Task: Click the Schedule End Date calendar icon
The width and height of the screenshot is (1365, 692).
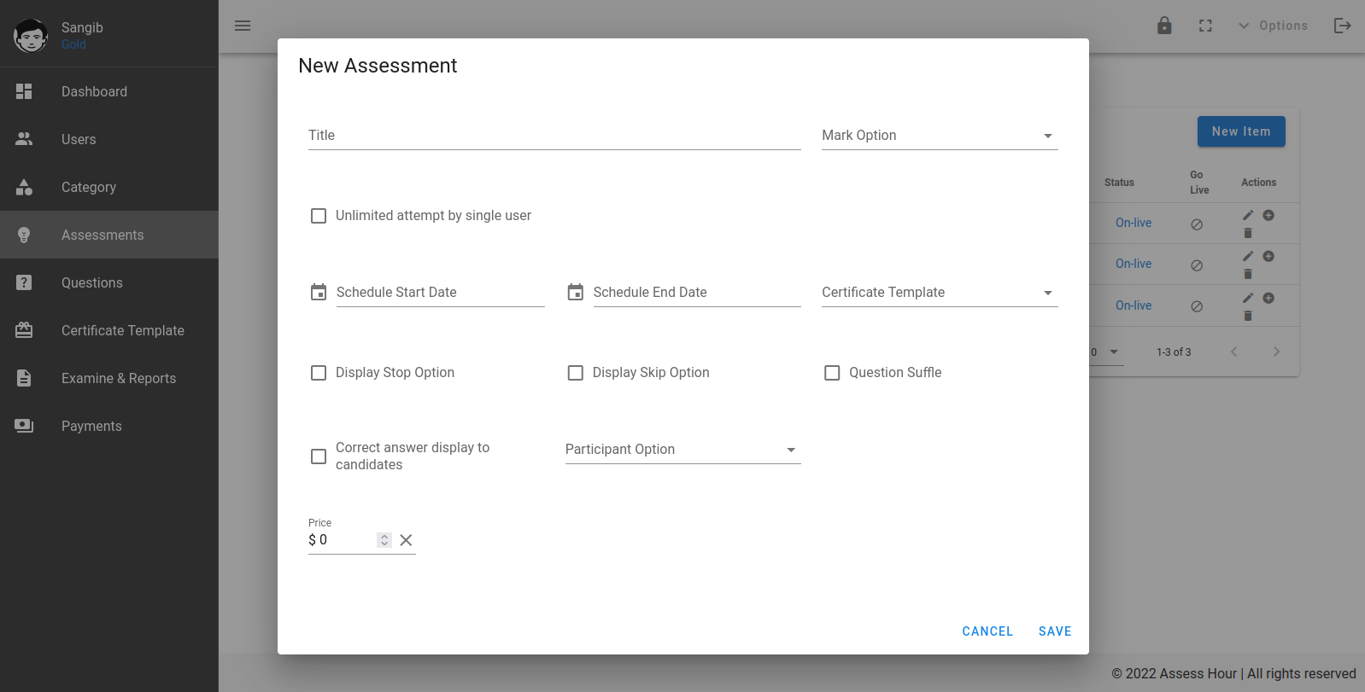Action: [576, 293]
